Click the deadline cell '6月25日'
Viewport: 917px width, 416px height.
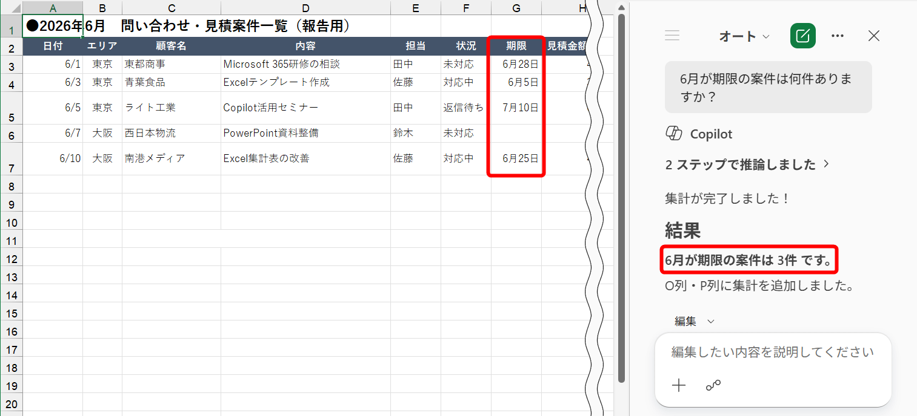[x=516, y=158]
